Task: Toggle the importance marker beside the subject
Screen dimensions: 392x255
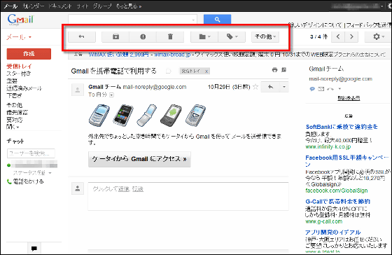Action: click(169, 71)
